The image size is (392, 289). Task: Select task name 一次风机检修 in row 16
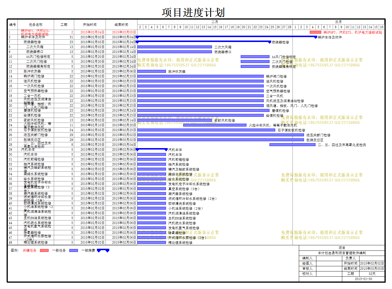[x=34, y=86]
